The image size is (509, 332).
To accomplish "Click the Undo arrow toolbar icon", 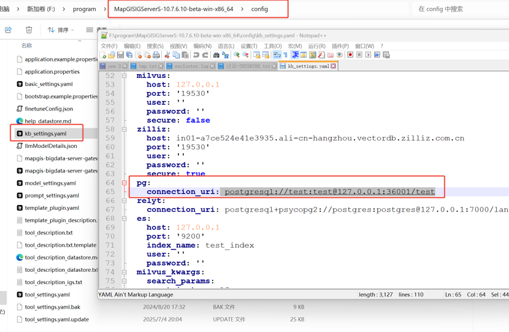I will pyautogui.click(x=196, y=55).
